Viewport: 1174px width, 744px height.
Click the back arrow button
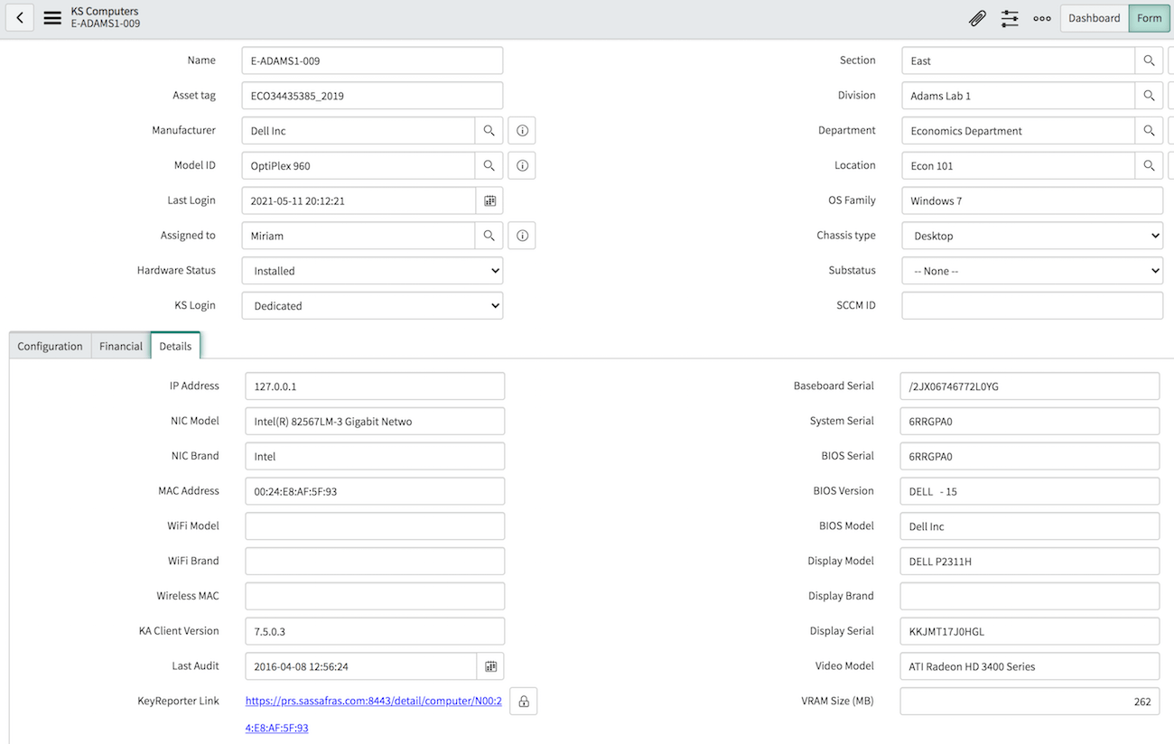(x=20, y=18)
